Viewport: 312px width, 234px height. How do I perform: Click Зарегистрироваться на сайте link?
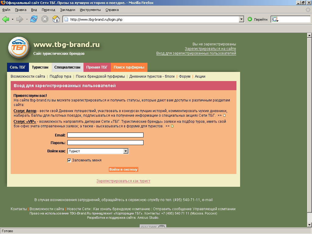pyautogui.click(x=210, y=49)
